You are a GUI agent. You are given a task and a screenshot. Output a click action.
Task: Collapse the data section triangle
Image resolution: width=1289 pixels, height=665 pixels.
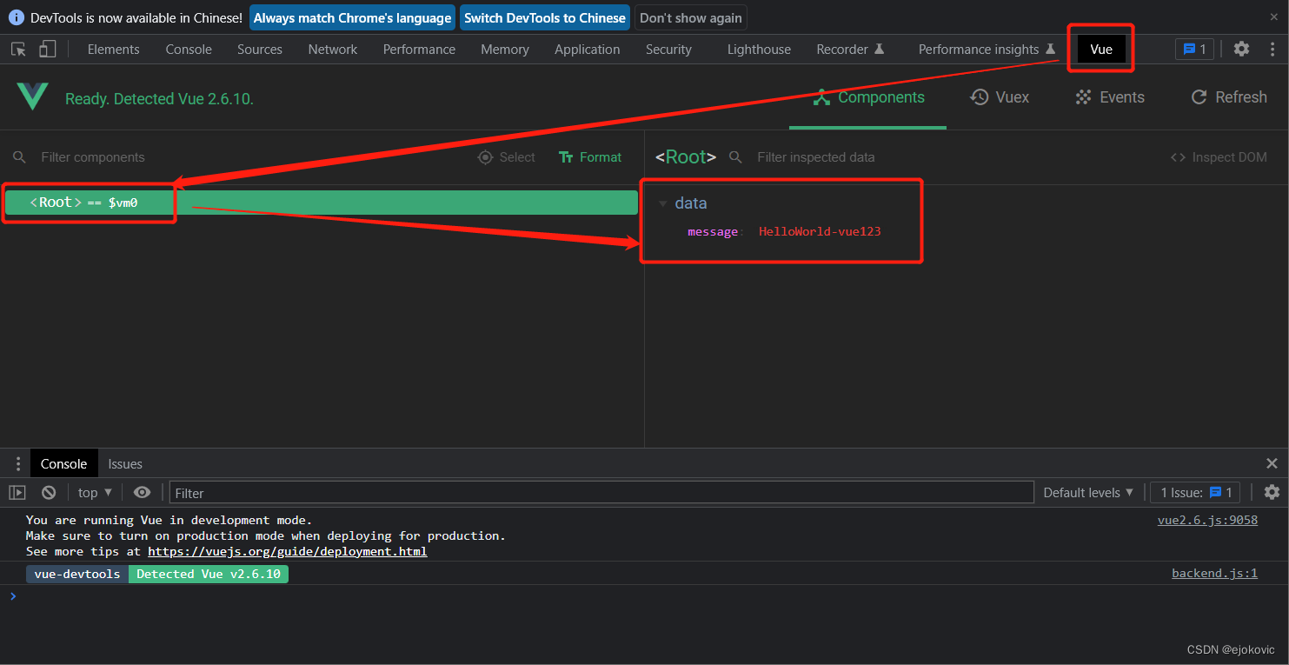click(662, 203)
